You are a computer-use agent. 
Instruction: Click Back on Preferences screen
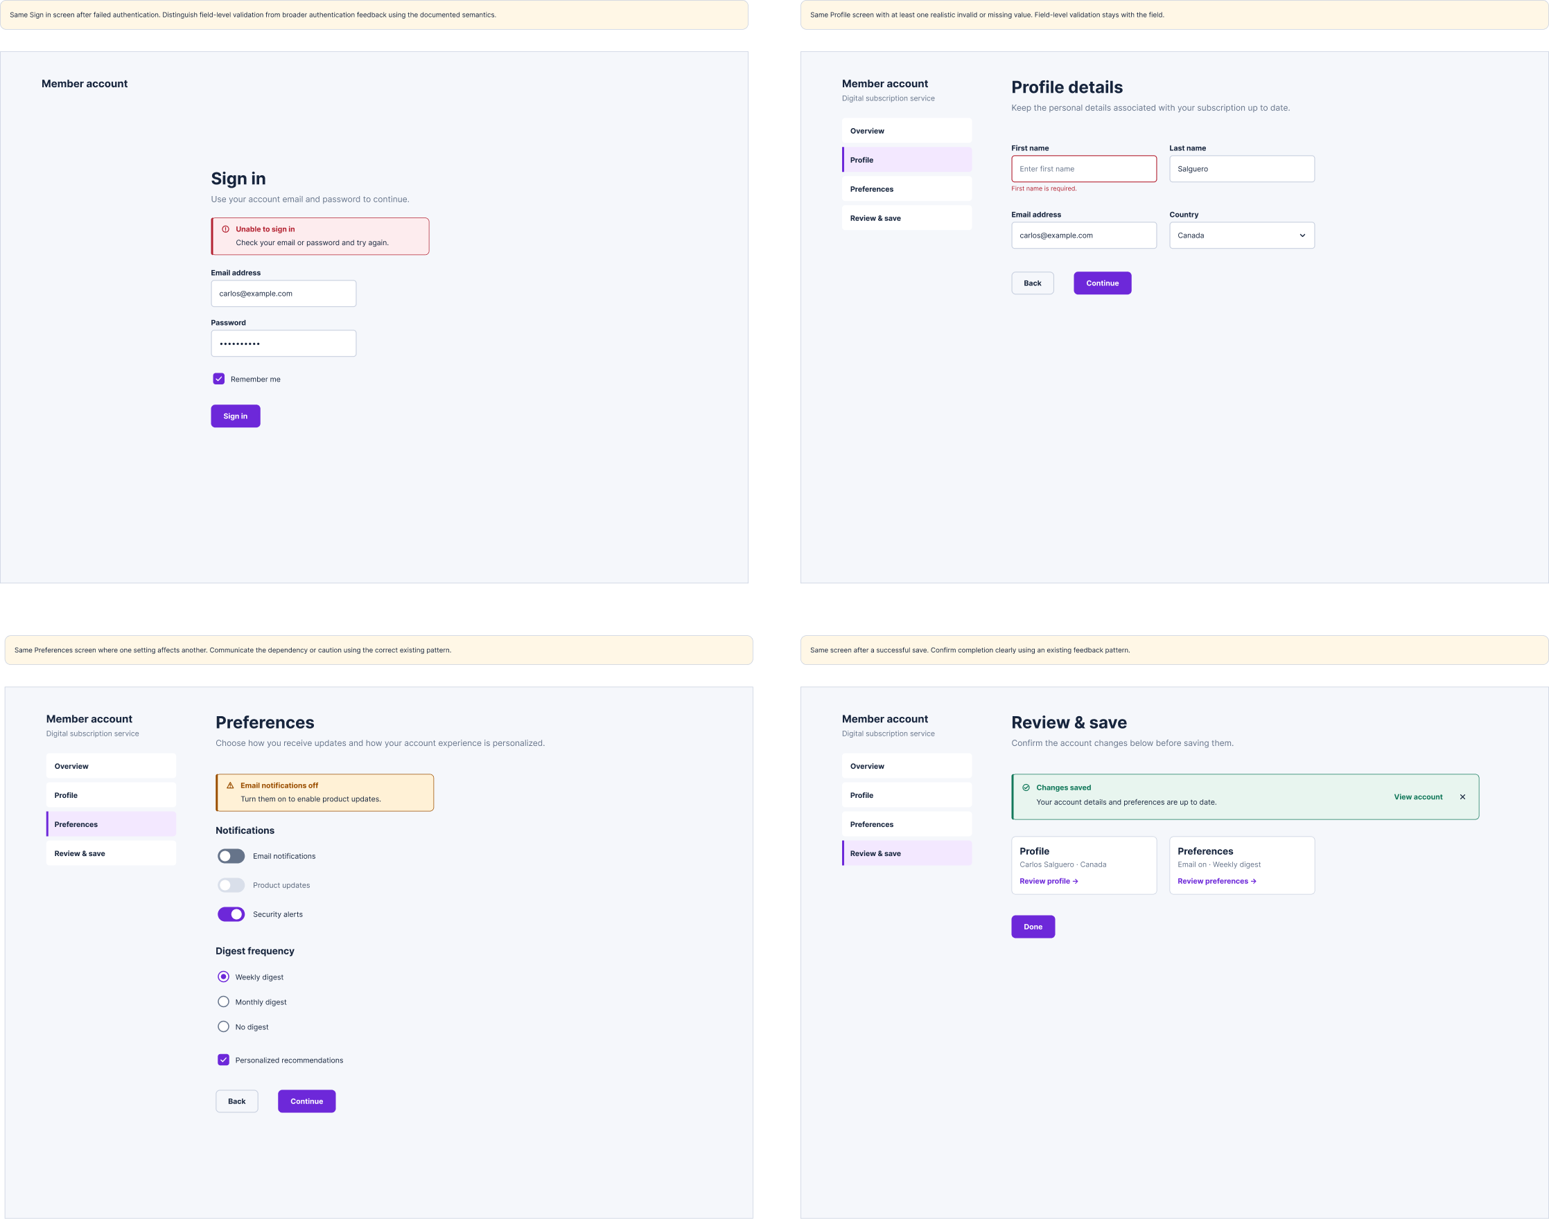(237, 1101)
